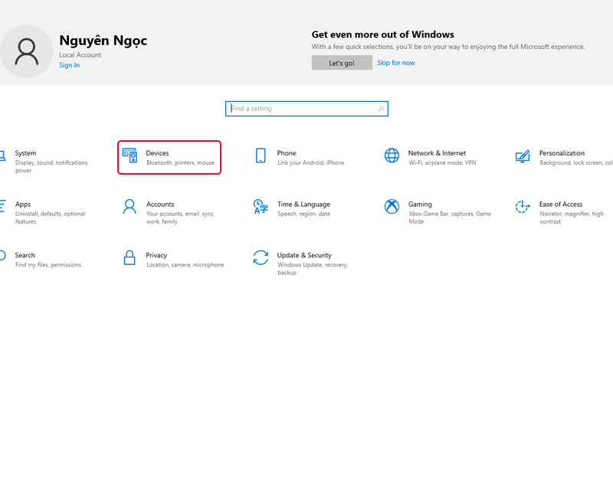Click the Skip for now link

coord(396,63)
